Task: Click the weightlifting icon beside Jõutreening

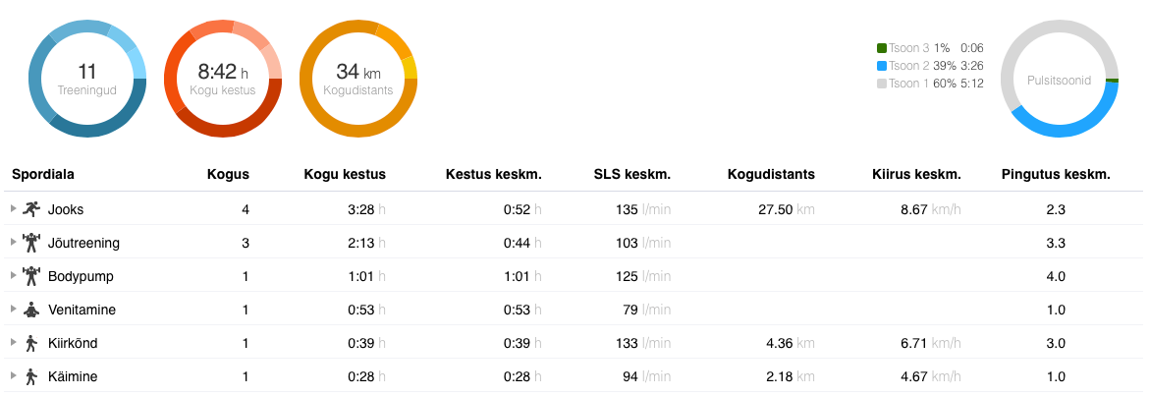Action: (x=31, y=243)
